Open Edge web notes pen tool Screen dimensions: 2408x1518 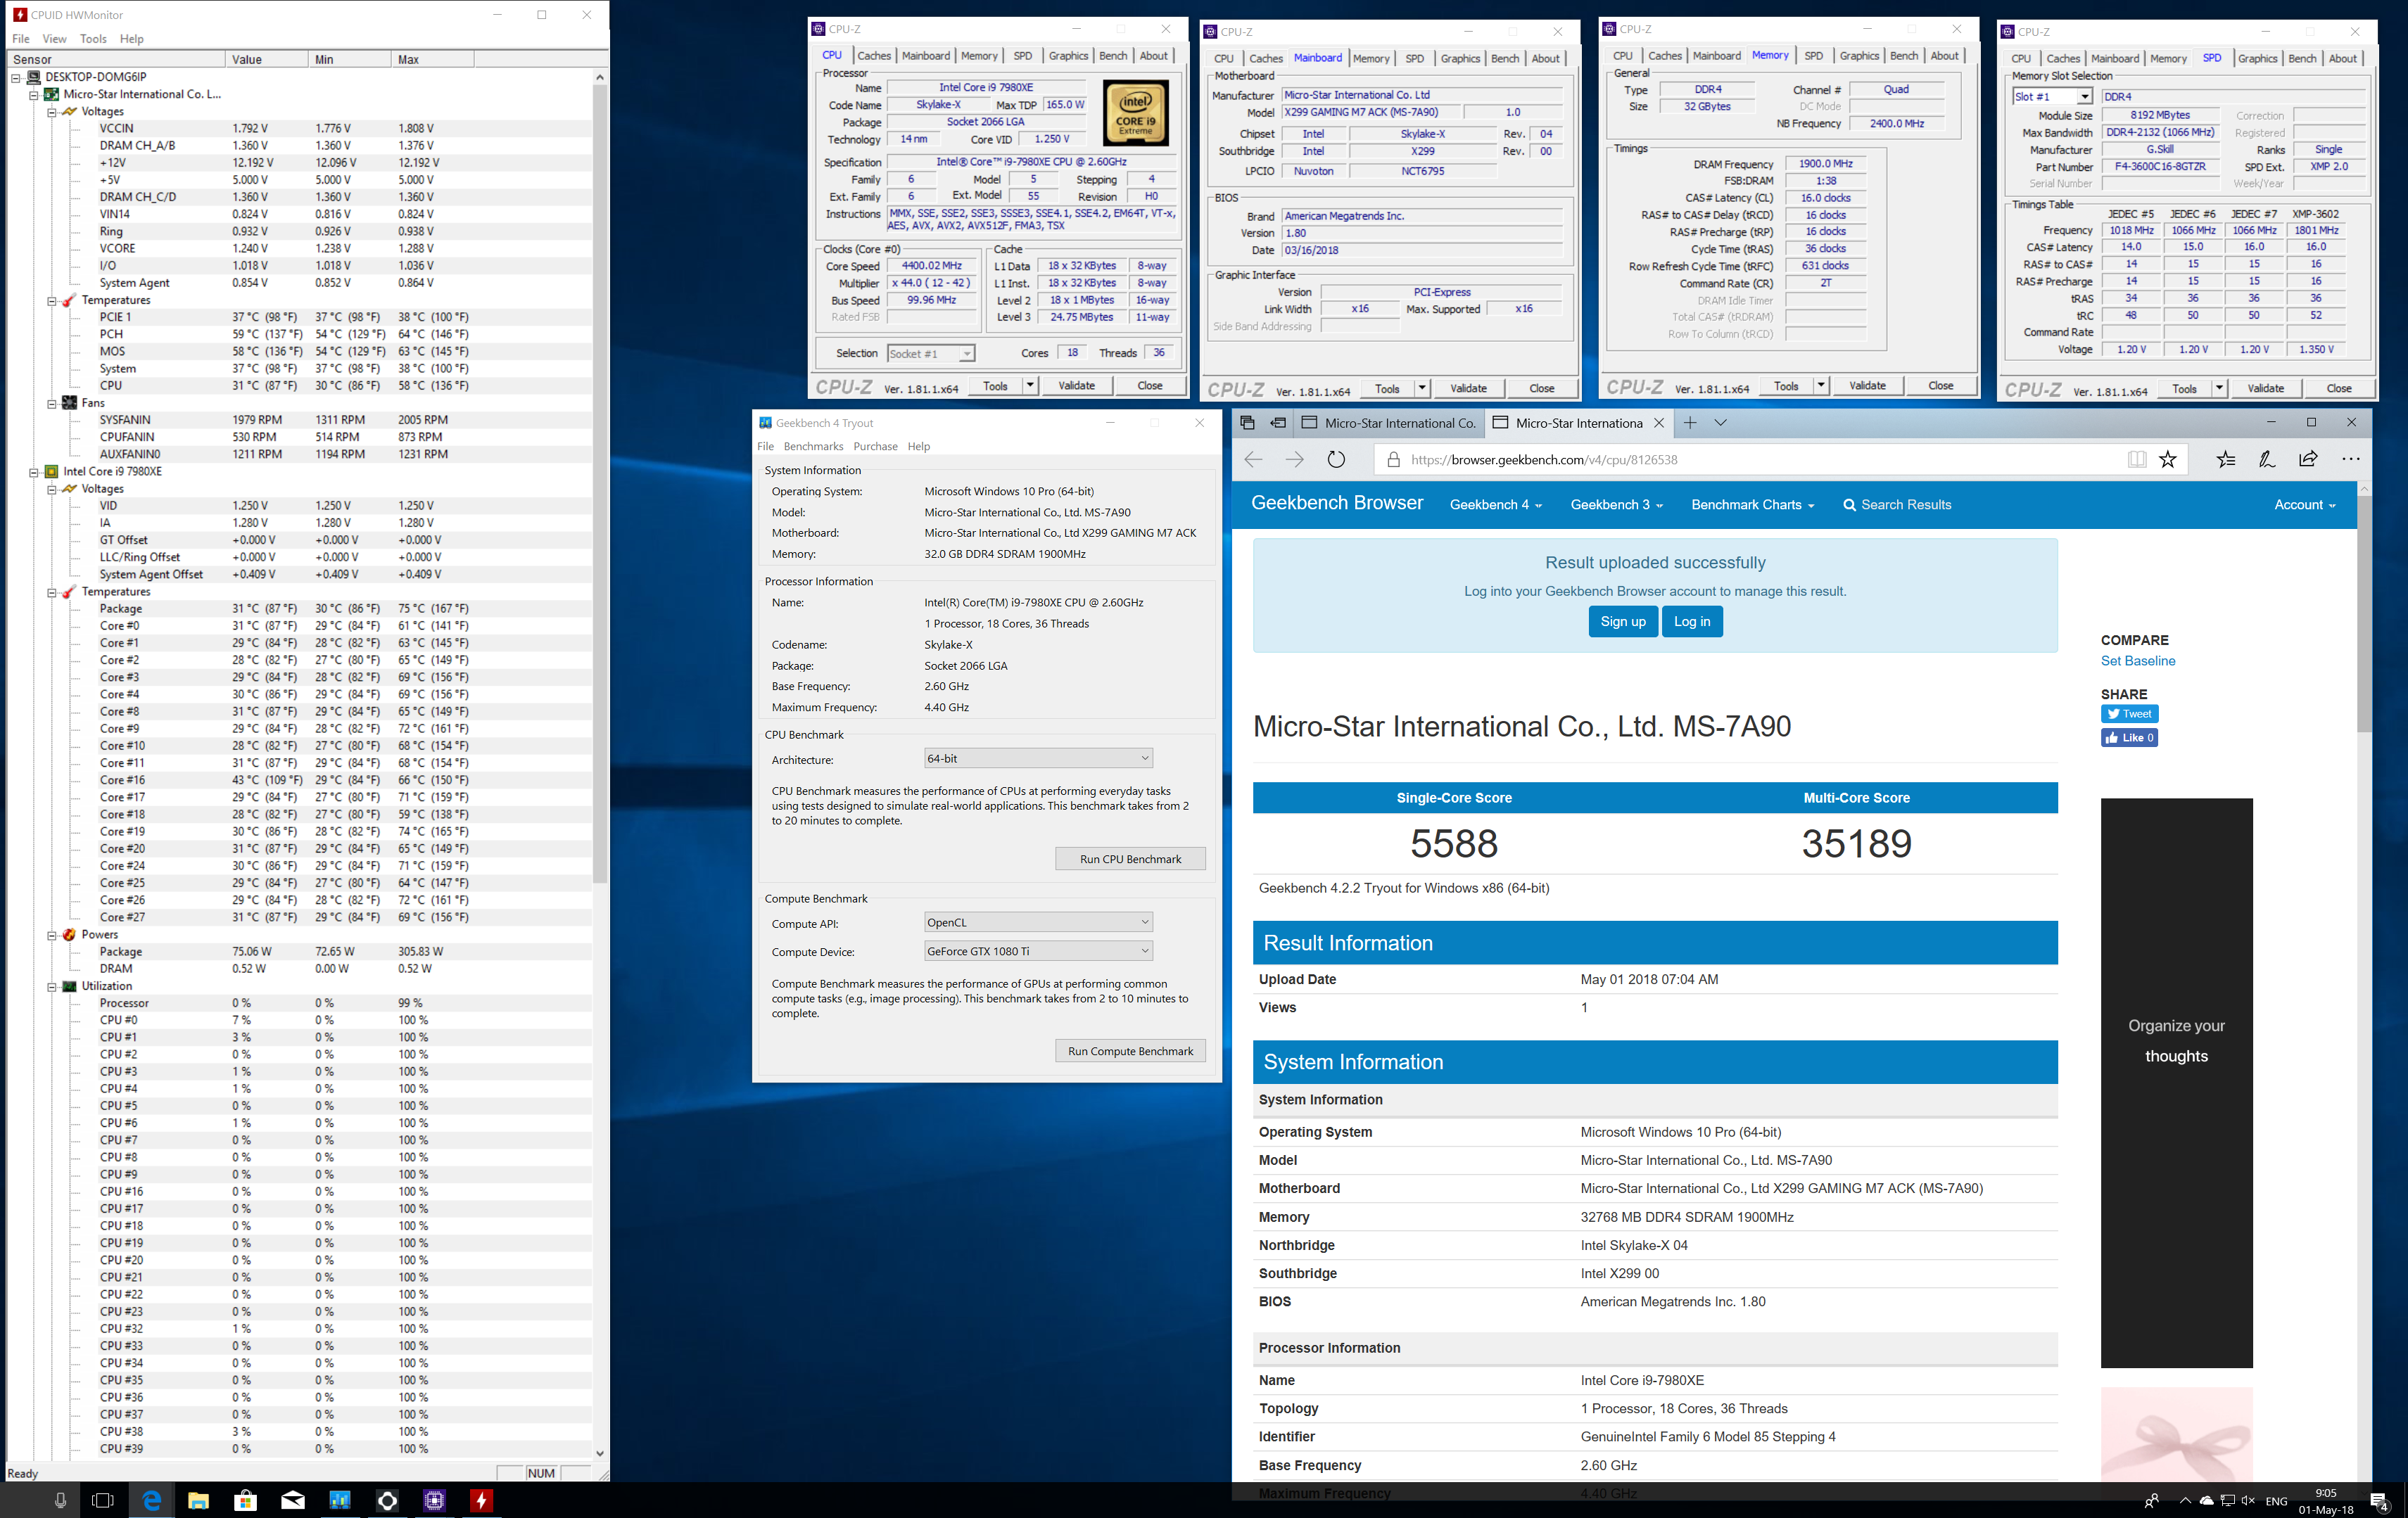pos(2267,460)
